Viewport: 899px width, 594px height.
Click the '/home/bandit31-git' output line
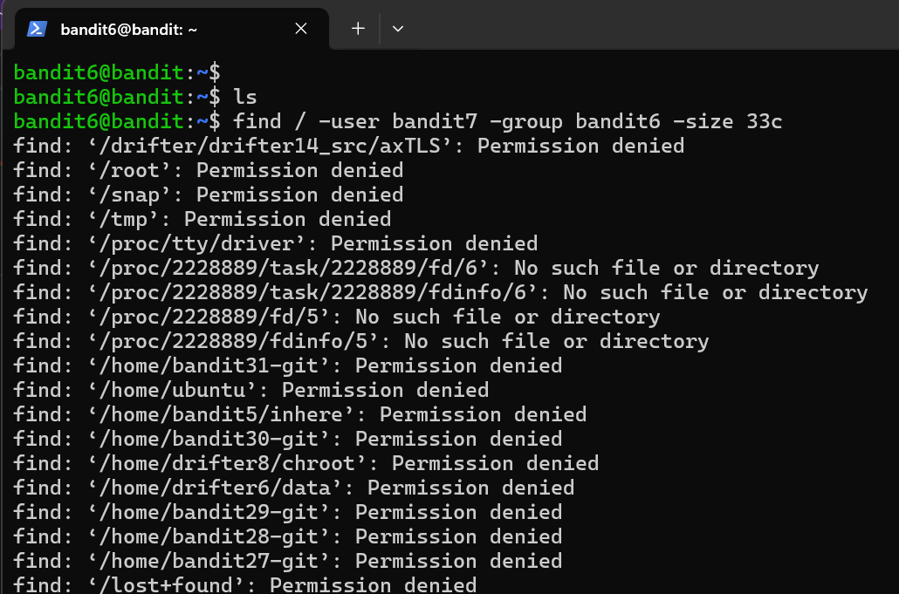(x=288, y=365)
